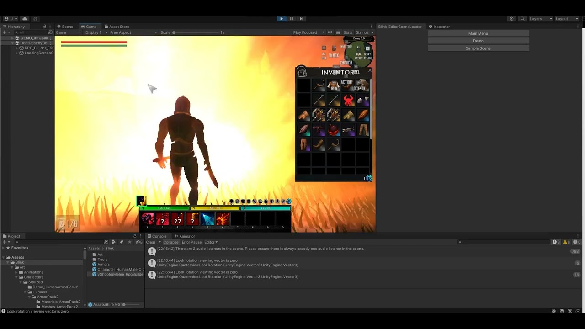Open version control via the gear-hexagon icon
Image resolution: width=585 pixels, height=329 pixels.
click(36, 19)
